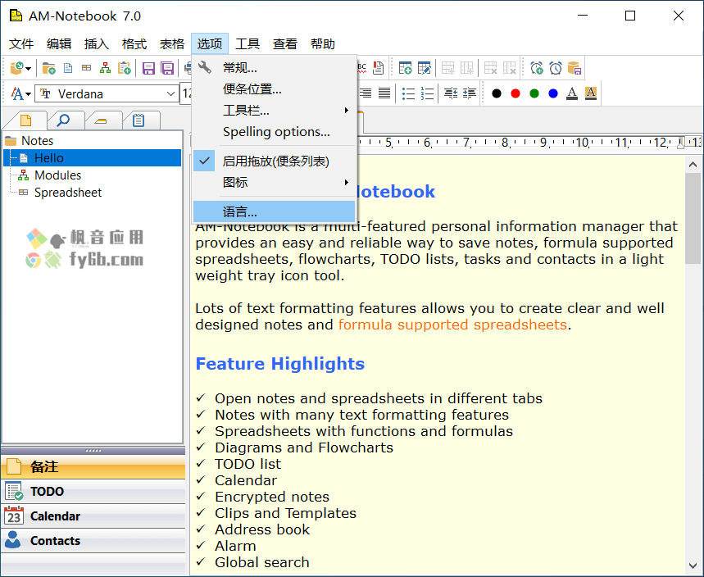Open the 编辑 menu

point(59,44)
